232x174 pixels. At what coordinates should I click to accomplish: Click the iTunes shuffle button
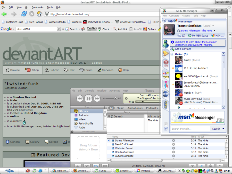click(87, 166)
